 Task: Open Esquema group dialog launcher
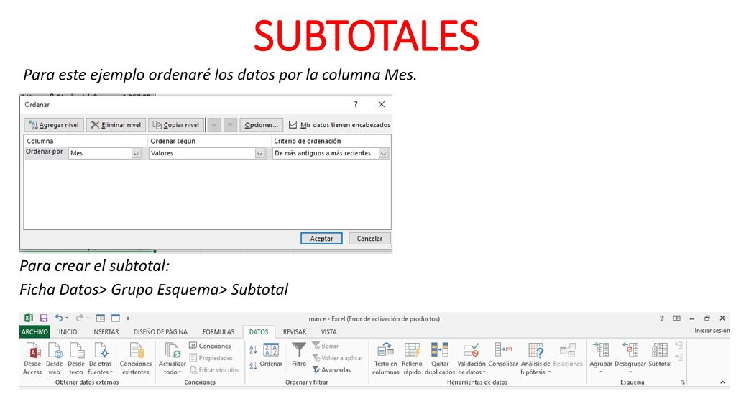click(x=683, y=382)
